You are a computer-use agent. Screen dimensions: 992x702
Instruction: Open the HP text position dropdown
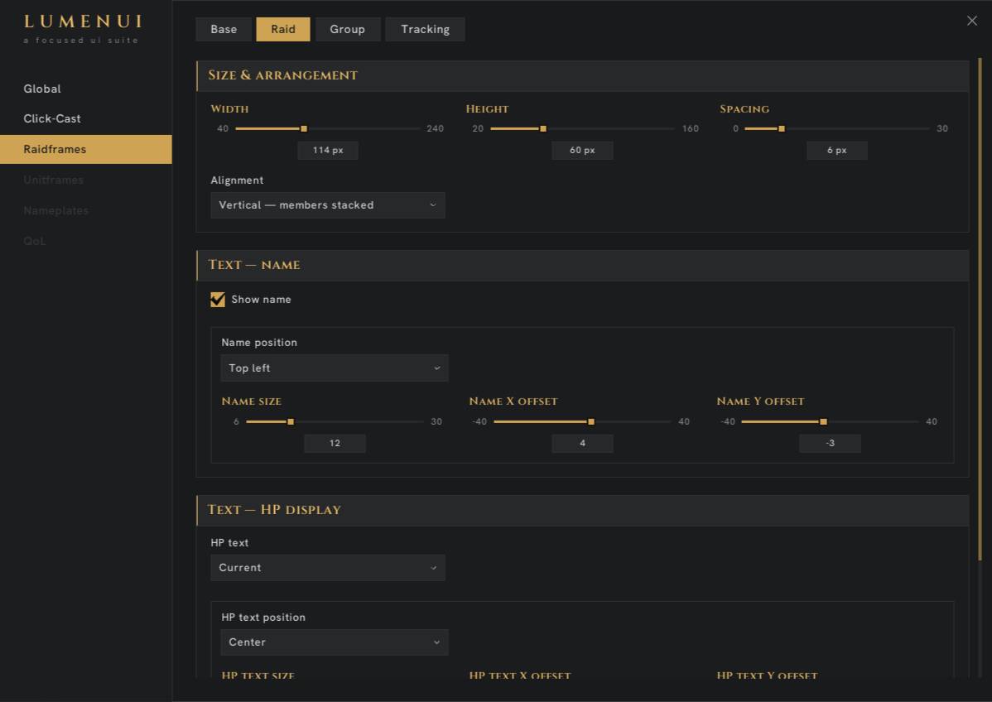[x=334, y=642]
